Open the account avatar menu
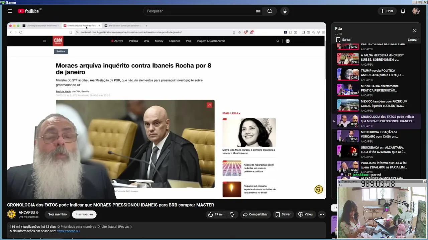 point(416,11)
